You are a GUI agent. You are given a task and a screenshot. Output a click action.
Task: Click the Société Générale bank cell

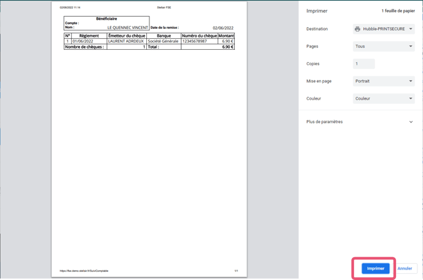click(164, 41)
